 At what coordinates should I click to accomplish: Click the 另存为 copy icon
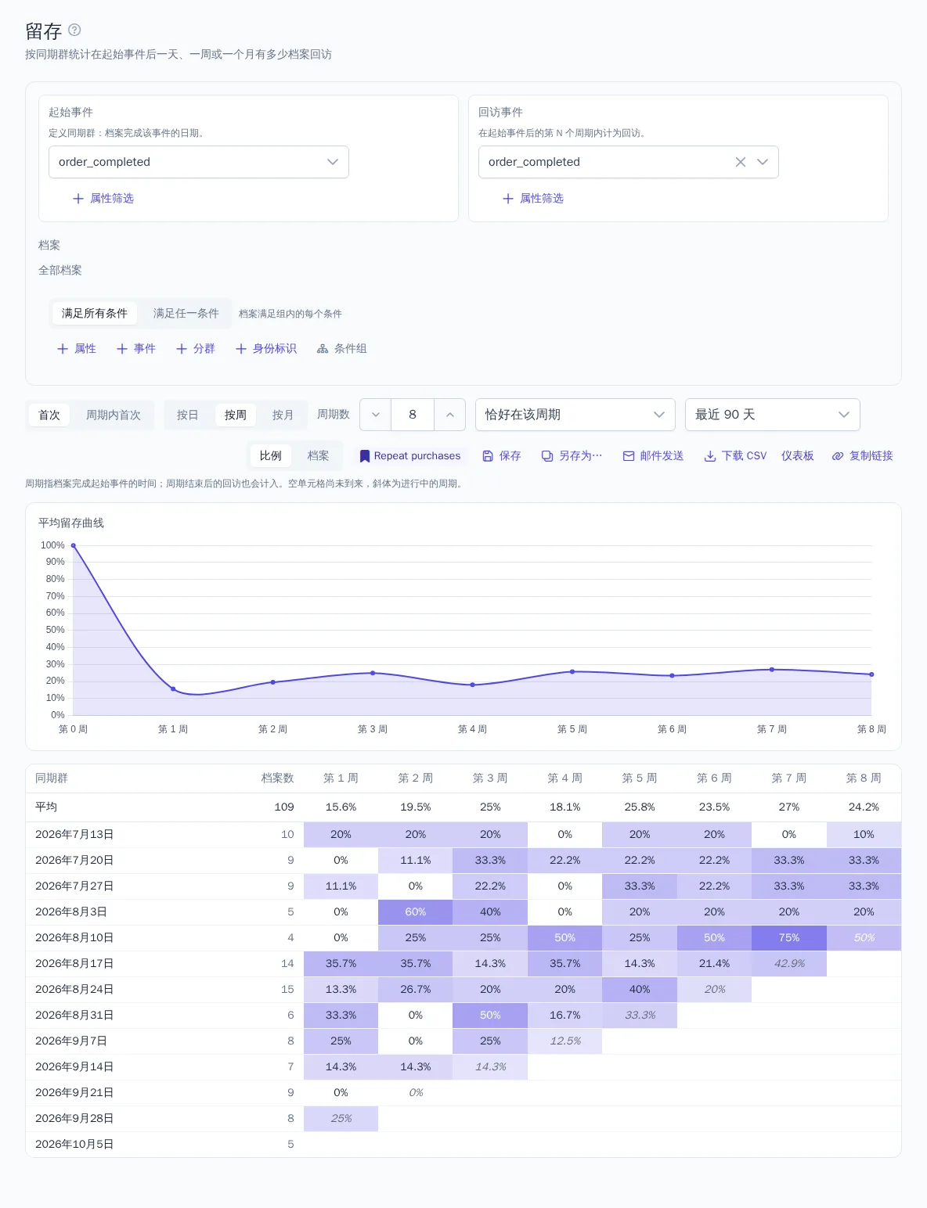click(547, 456)
